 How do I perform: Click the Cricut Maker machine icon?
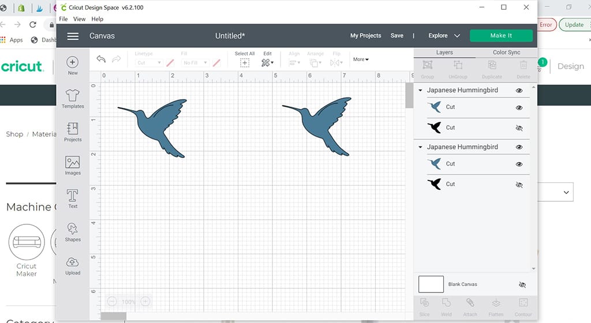tap(27, 242)
